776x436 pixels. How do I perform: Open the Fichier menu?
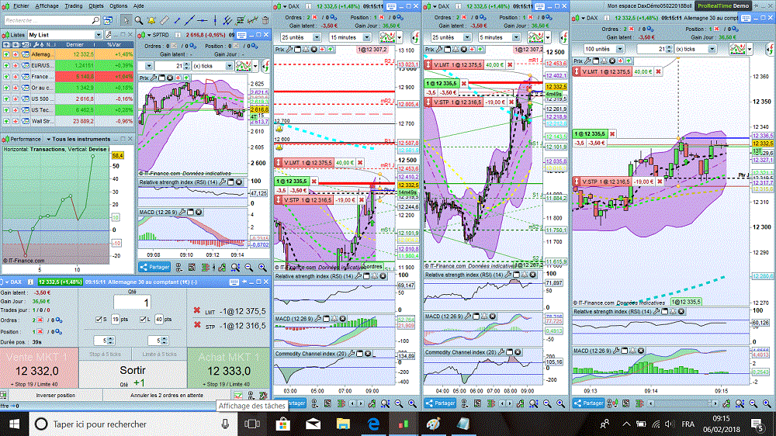21,6
